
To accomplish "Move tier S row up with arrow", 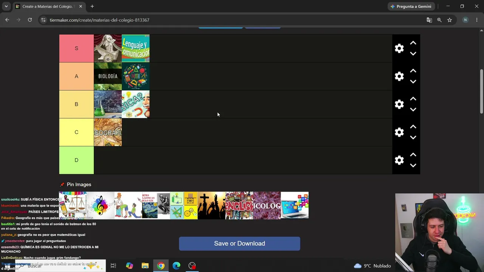I will pos(413,43).
